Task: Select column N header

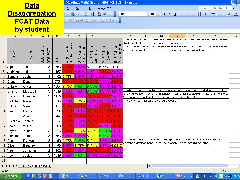Action: click(177, 36)
